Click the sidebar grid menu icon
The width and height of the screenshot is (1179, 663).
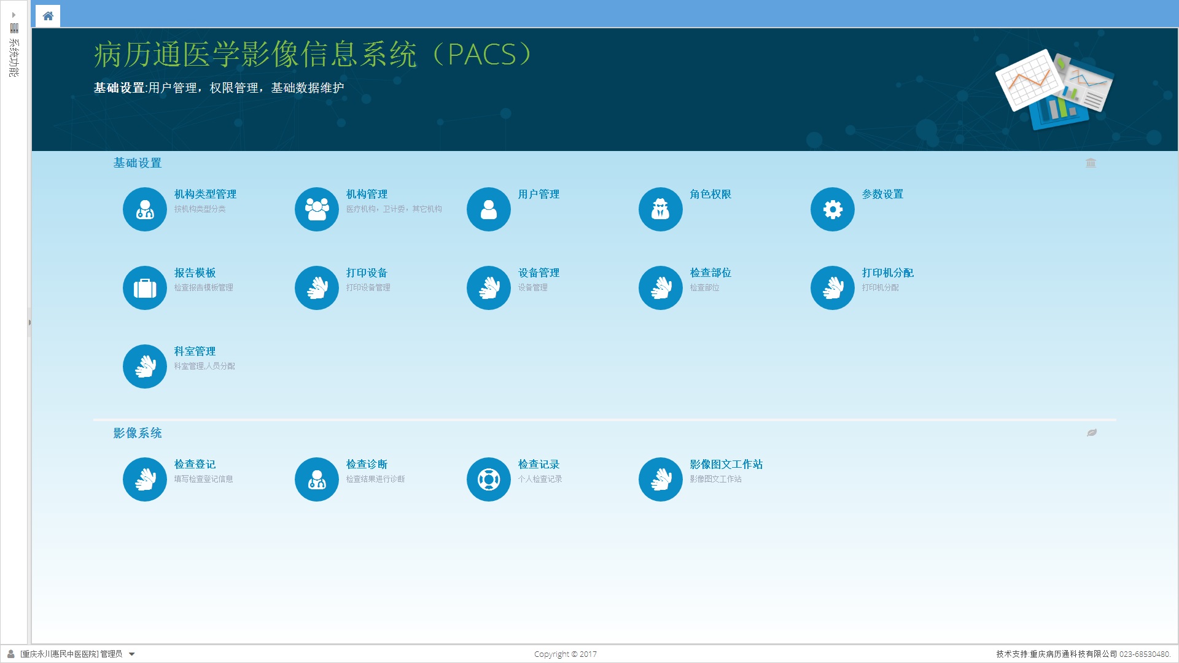[x=14, y=28]
